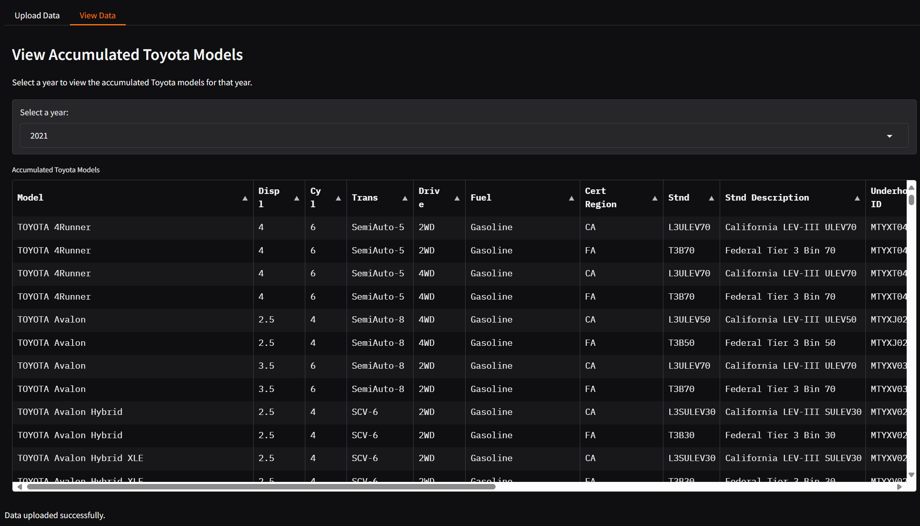Sort by Displ column arrow
Screen dimensions: 920x526
(297, 198)
